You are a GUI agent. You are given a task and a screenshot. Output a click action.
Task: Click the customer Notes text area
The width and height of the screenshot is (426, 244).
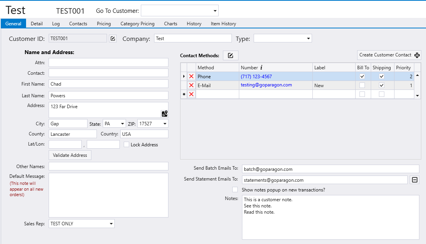point(330,218)
